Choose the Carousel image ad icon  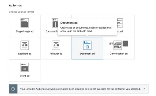pyautogui.click(x=55, y=23)
